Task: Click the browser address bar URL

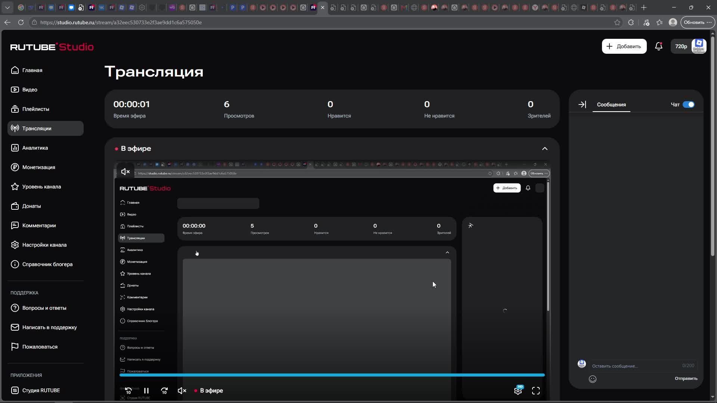Action: click(x=121, y=22)
